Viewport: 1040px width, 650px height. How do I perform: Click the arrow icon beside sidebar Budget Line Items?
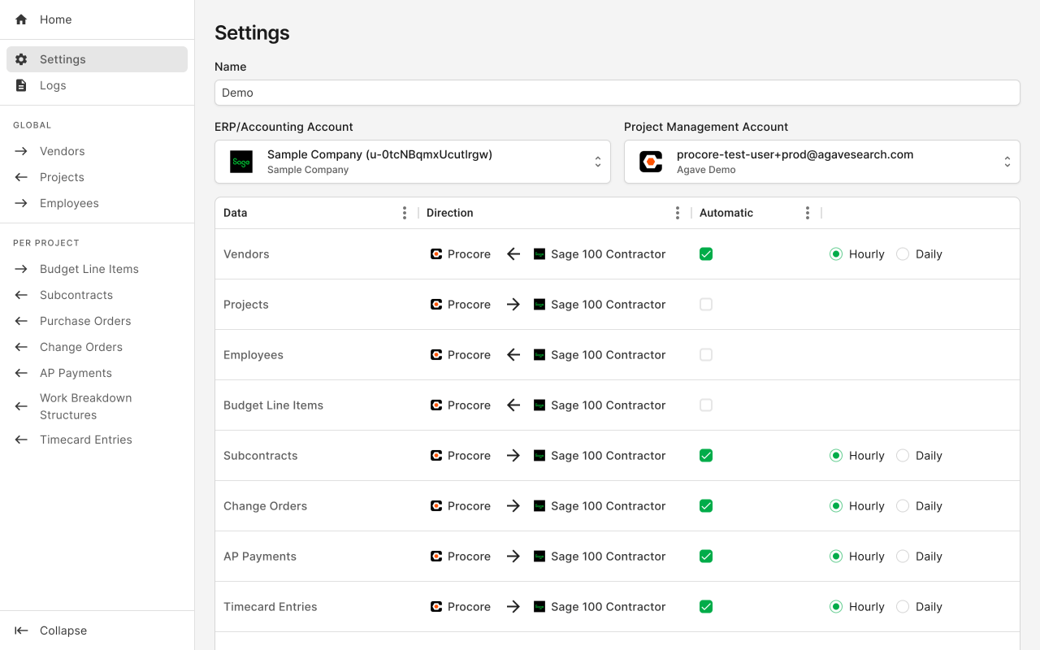pyautogui.click(x=21, y=269)
